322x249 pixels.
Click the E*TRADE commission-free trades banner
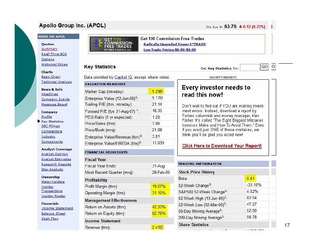pos(114,44)
